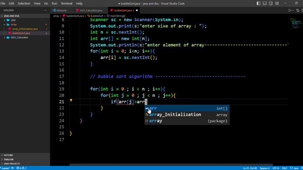Choose array (package) suggestion
This screenshot has height=170, width=303.
point(187,121)
